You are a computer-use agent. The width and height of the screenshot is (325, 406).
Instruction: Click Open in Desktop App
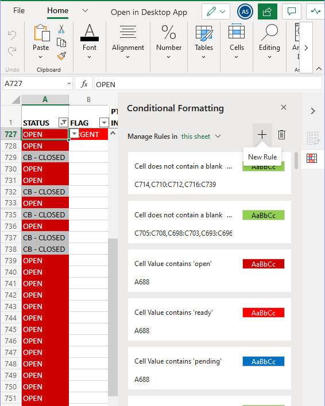149,12
